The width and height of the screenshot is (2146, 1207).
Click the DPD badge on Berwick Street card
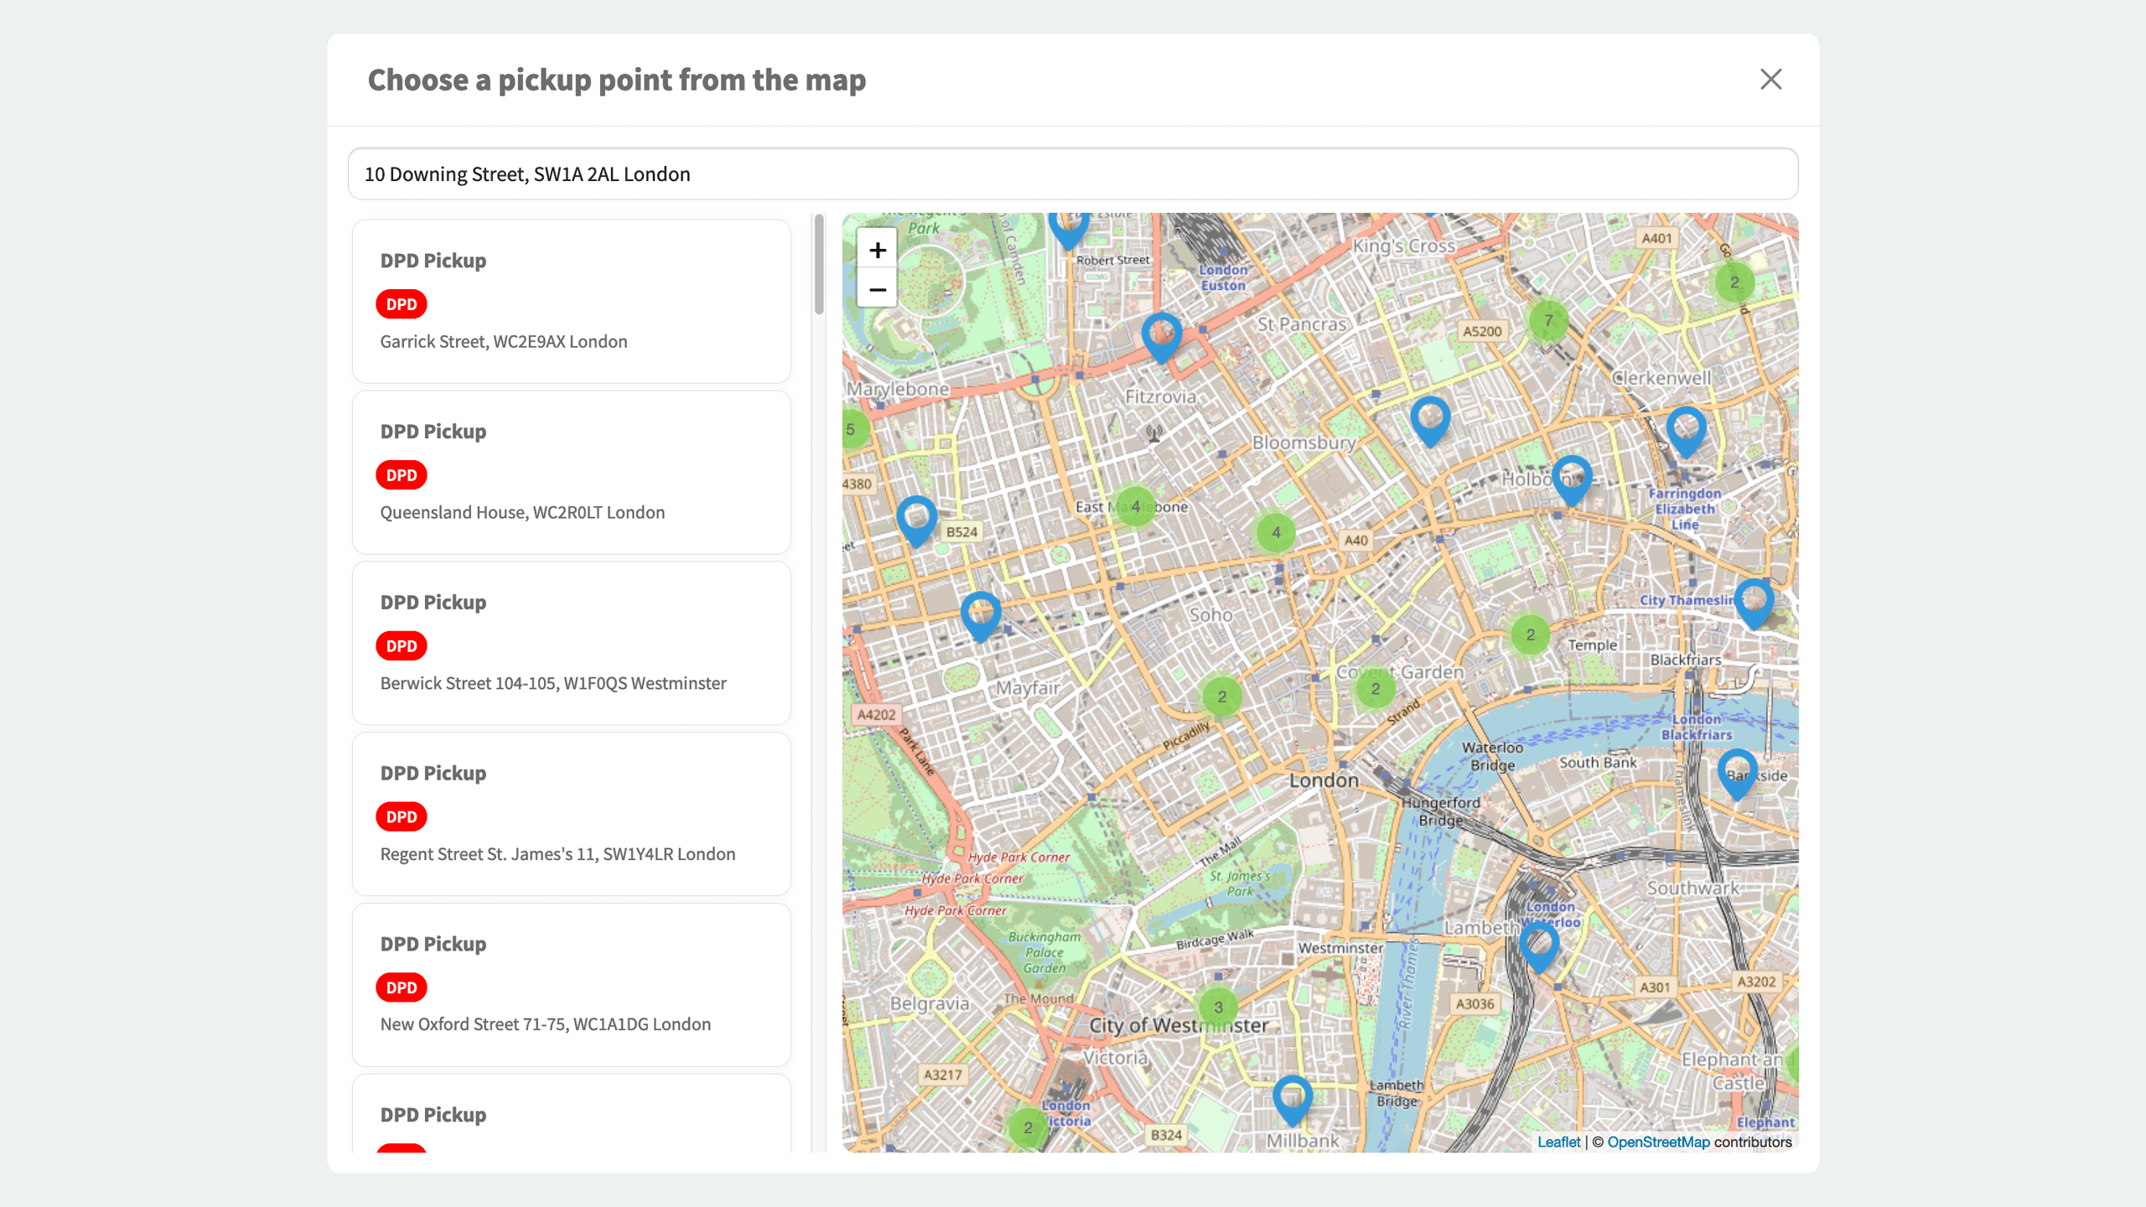click(401, 646)
